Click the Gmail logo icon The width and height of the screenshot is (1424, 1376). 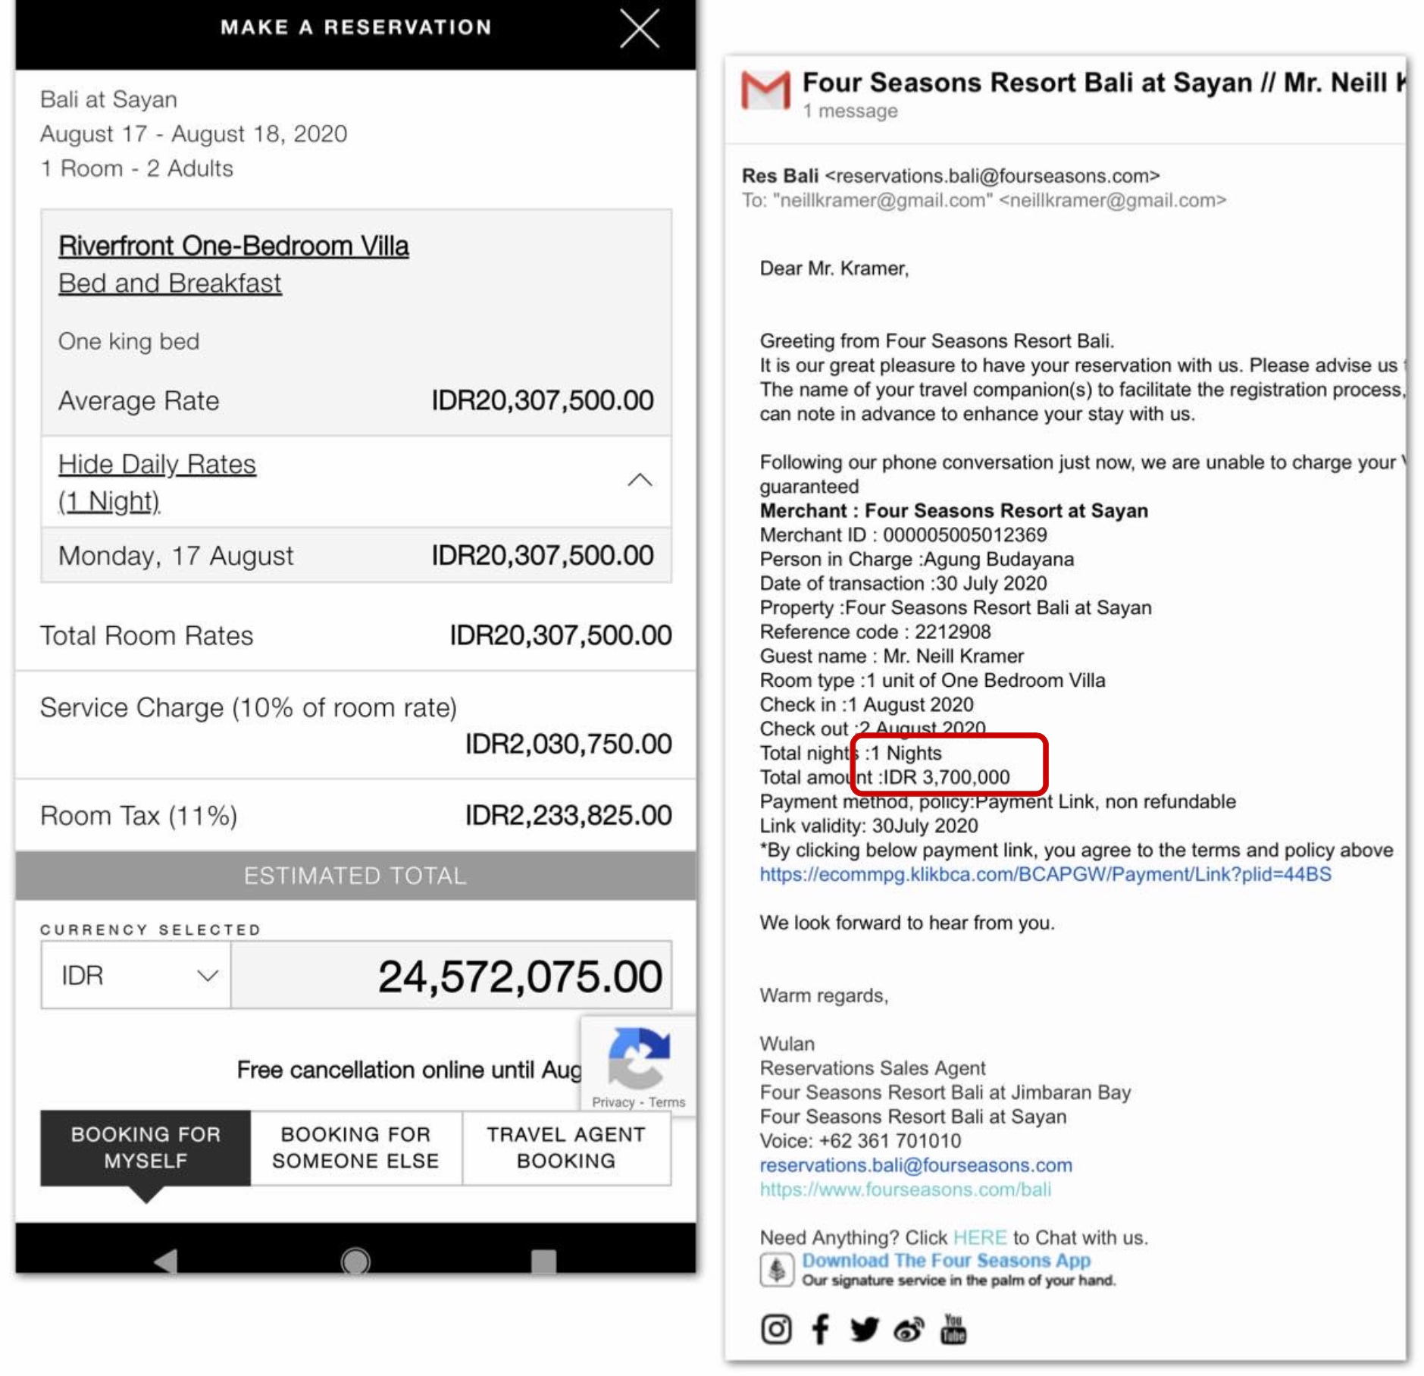click(x=765, y=90)
